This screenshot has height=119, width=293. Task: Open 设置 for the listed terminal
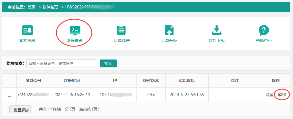tap(269, 95)
